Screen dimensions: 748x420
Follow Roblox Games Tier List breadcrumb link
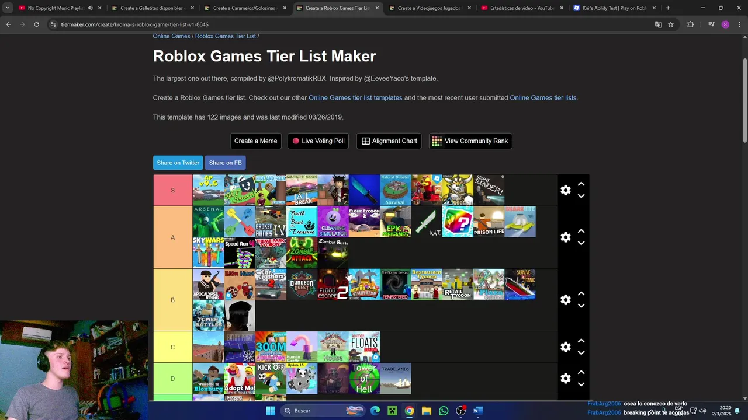(225, 36)
